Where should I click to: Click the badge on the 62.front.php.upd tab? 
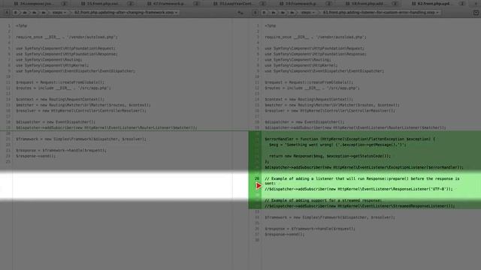tap(461, 4)
